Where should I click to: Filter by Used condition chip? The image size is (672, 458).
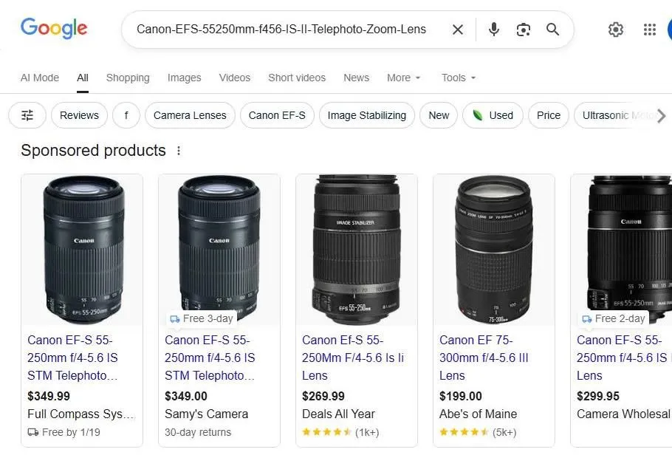click(x=493, y=115)
